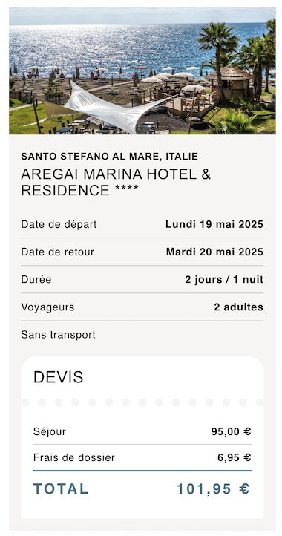Select the Durée label
The image size is (282, 536).
[36, 280]
